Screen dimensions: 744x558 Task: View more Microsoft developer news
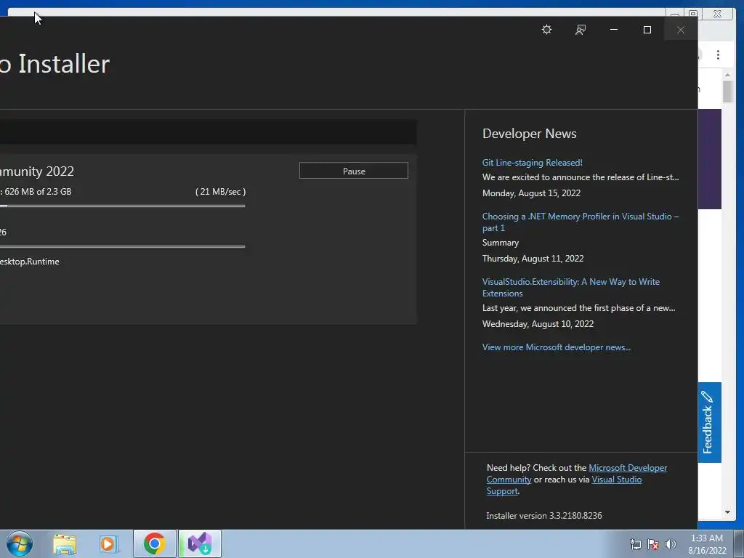click(556, 347)
